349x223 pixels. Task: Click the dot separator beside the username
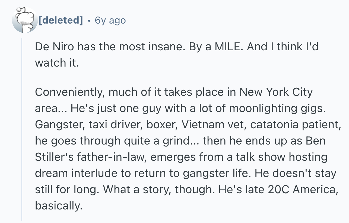(89, 20)
